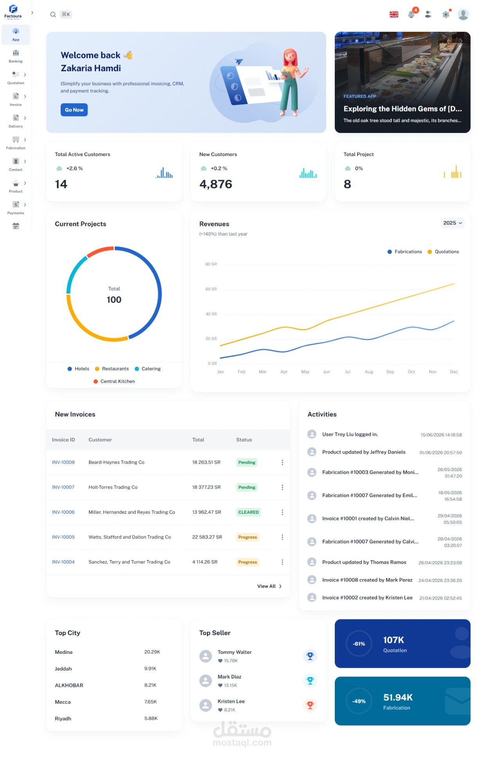The image size is (485, 763).
Task: Click the 4,876 New Customers value
Action: [x=216, y=184]
